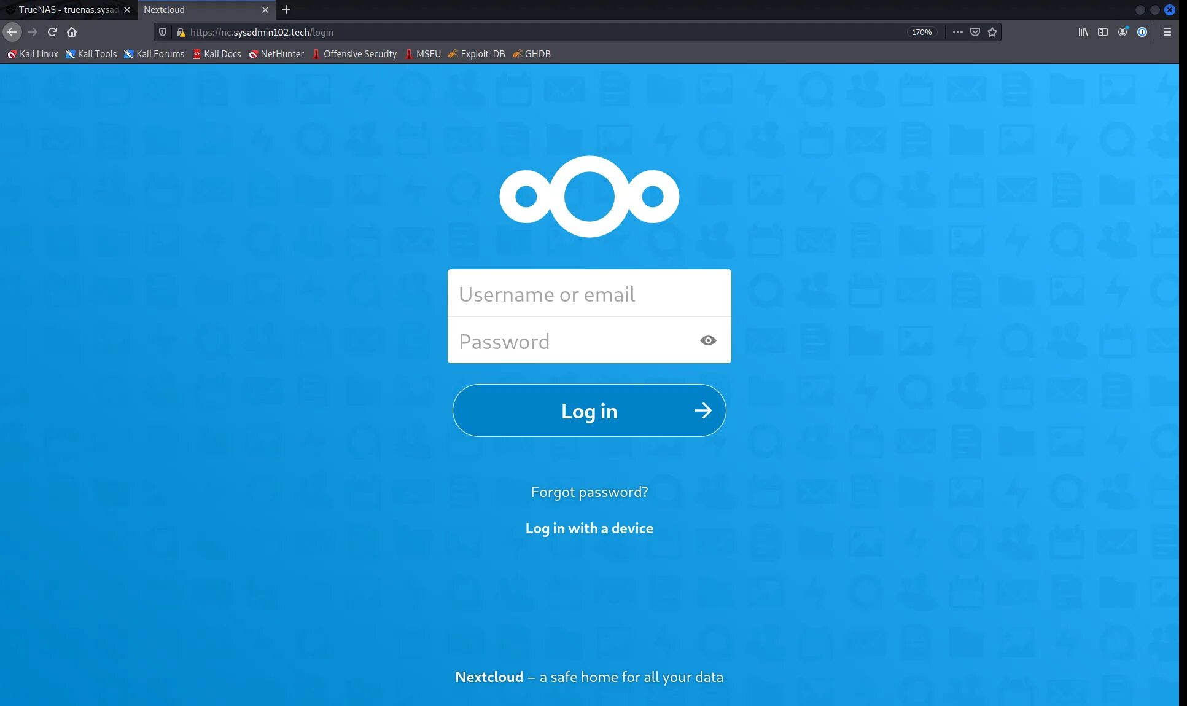Open Offensive Security bookmark

click(x=354, y=54)
